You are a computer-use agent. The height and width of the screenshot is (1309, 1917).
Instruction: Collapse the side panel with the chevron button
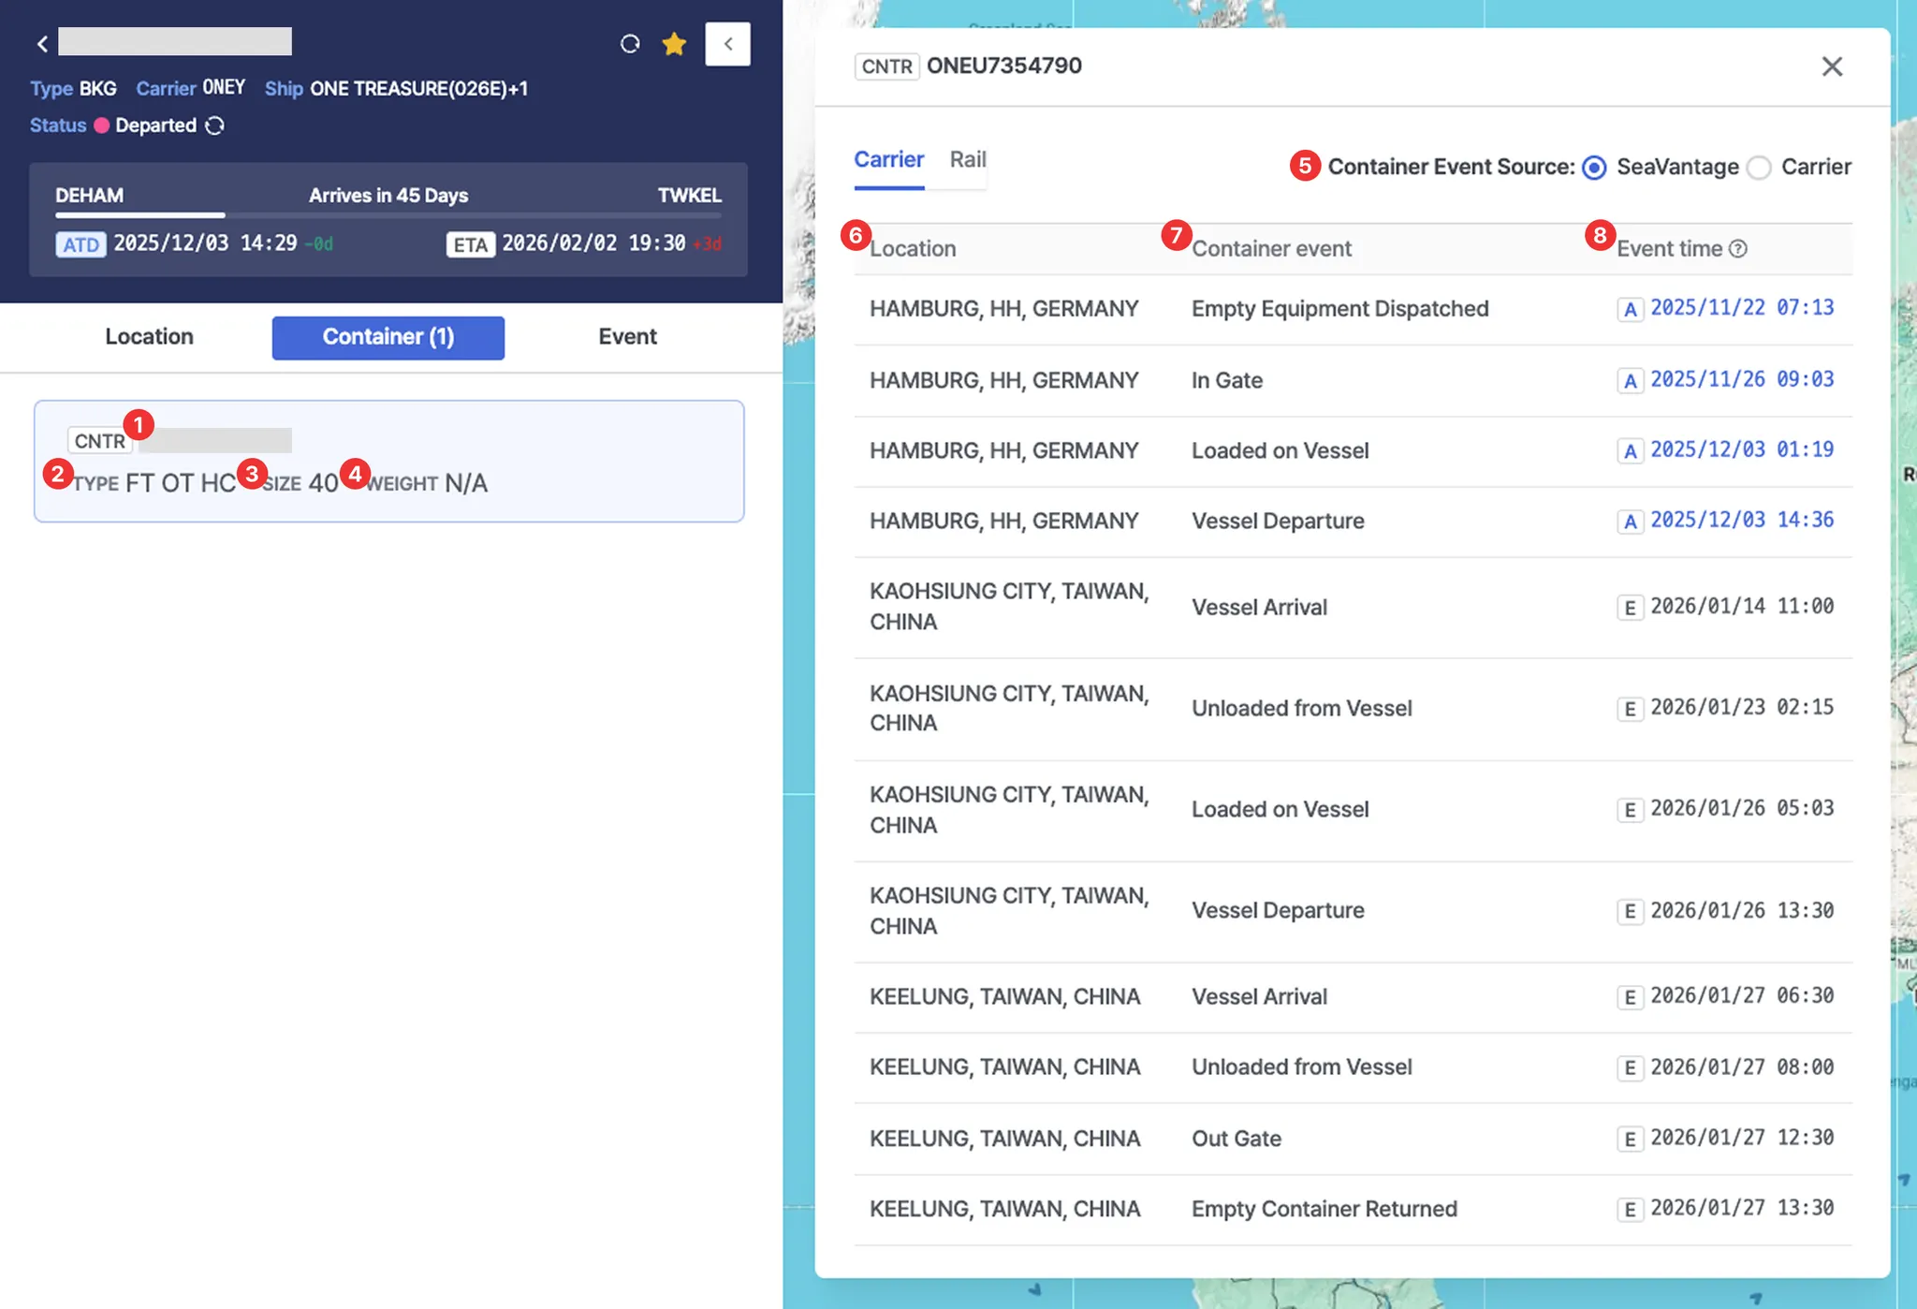pos(727,44)
